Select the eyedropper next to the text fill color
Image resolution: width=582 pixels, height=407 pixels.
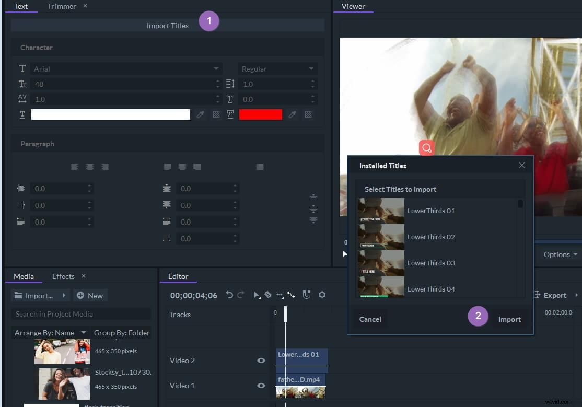click(200, 114)
